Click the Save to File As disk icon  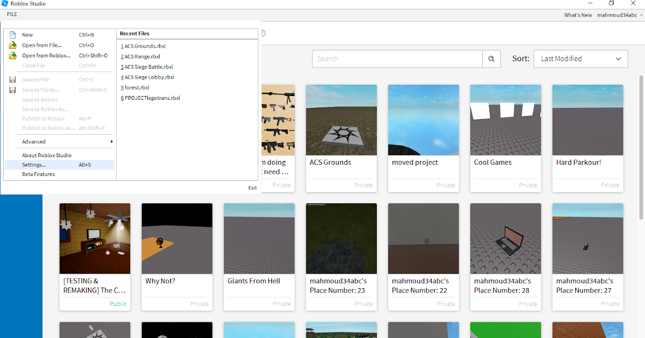click(x=12, y=90)
